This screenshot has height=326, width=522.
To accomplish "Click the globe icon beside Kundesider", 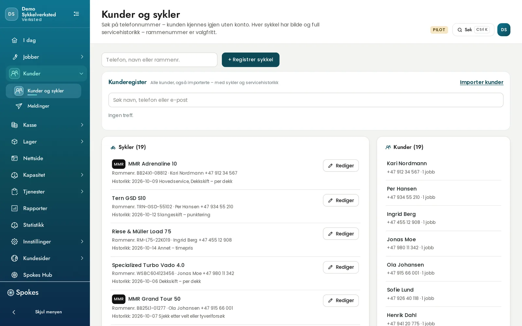I will pos(14,258).
